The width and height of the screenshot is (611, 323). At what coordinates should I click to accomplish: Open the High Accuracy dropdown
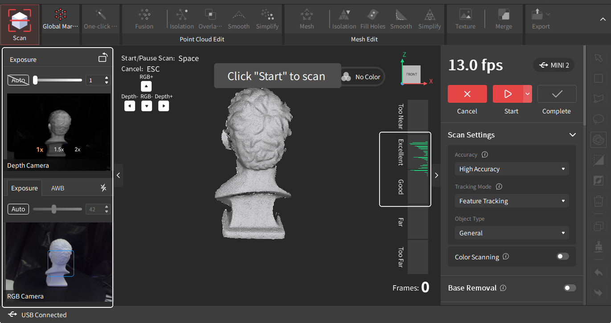[511, 169]
